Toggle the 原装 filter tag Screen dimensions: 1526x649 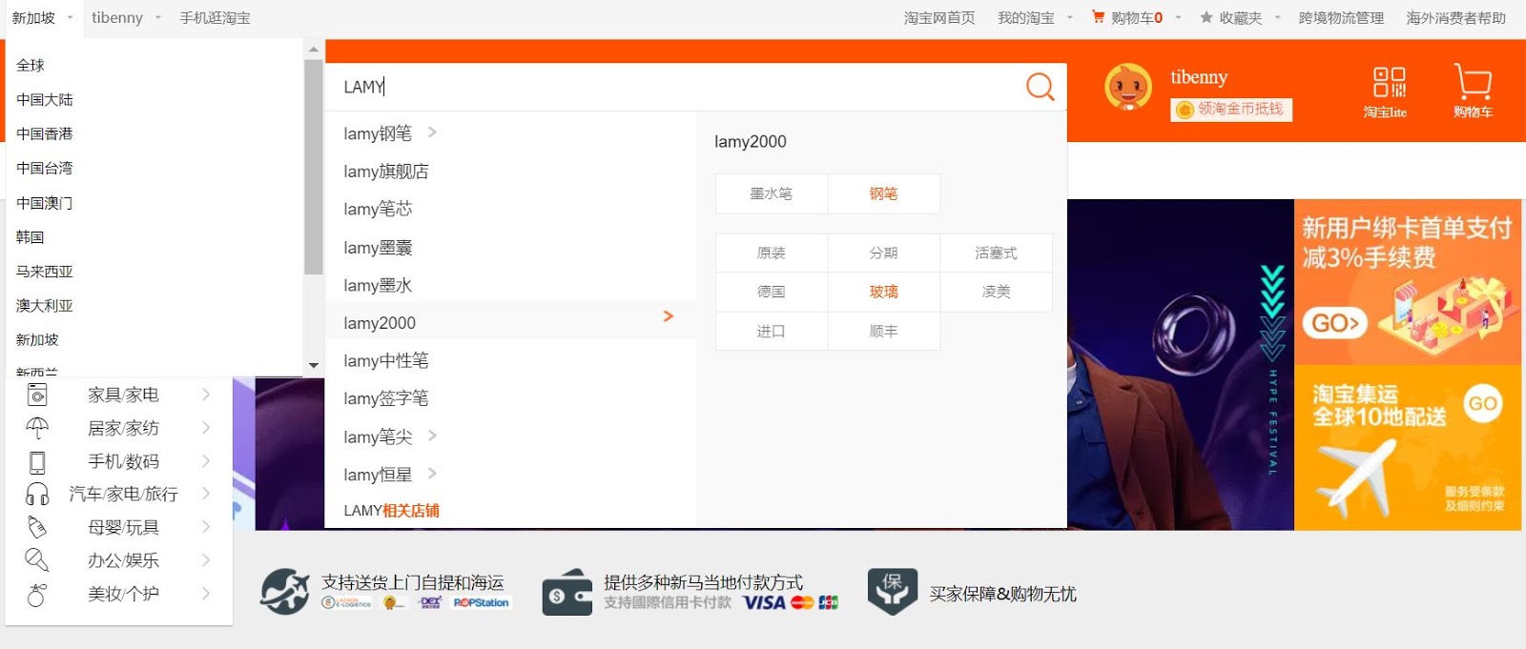[x=771, y=253]
